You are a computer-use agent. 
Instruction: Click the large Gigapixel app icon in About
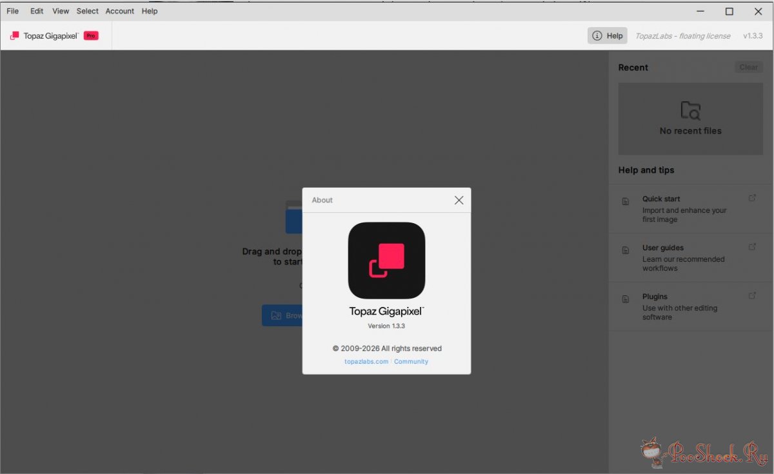click(x=386, y=261)
